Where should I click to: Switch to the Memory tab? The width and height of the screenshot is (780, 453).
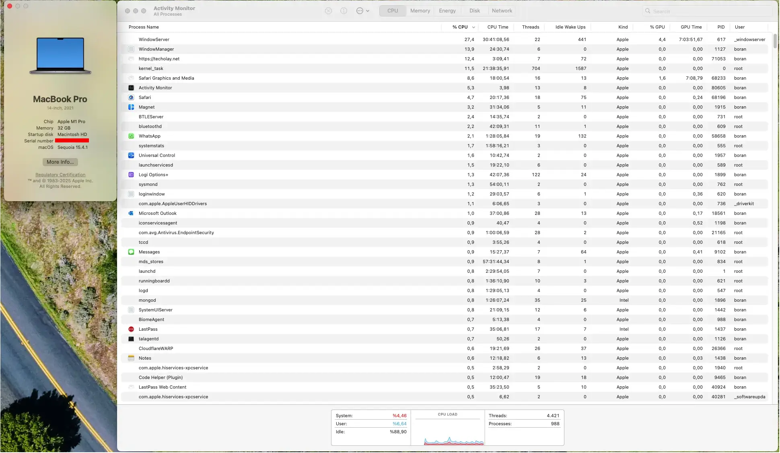(420, 11)
